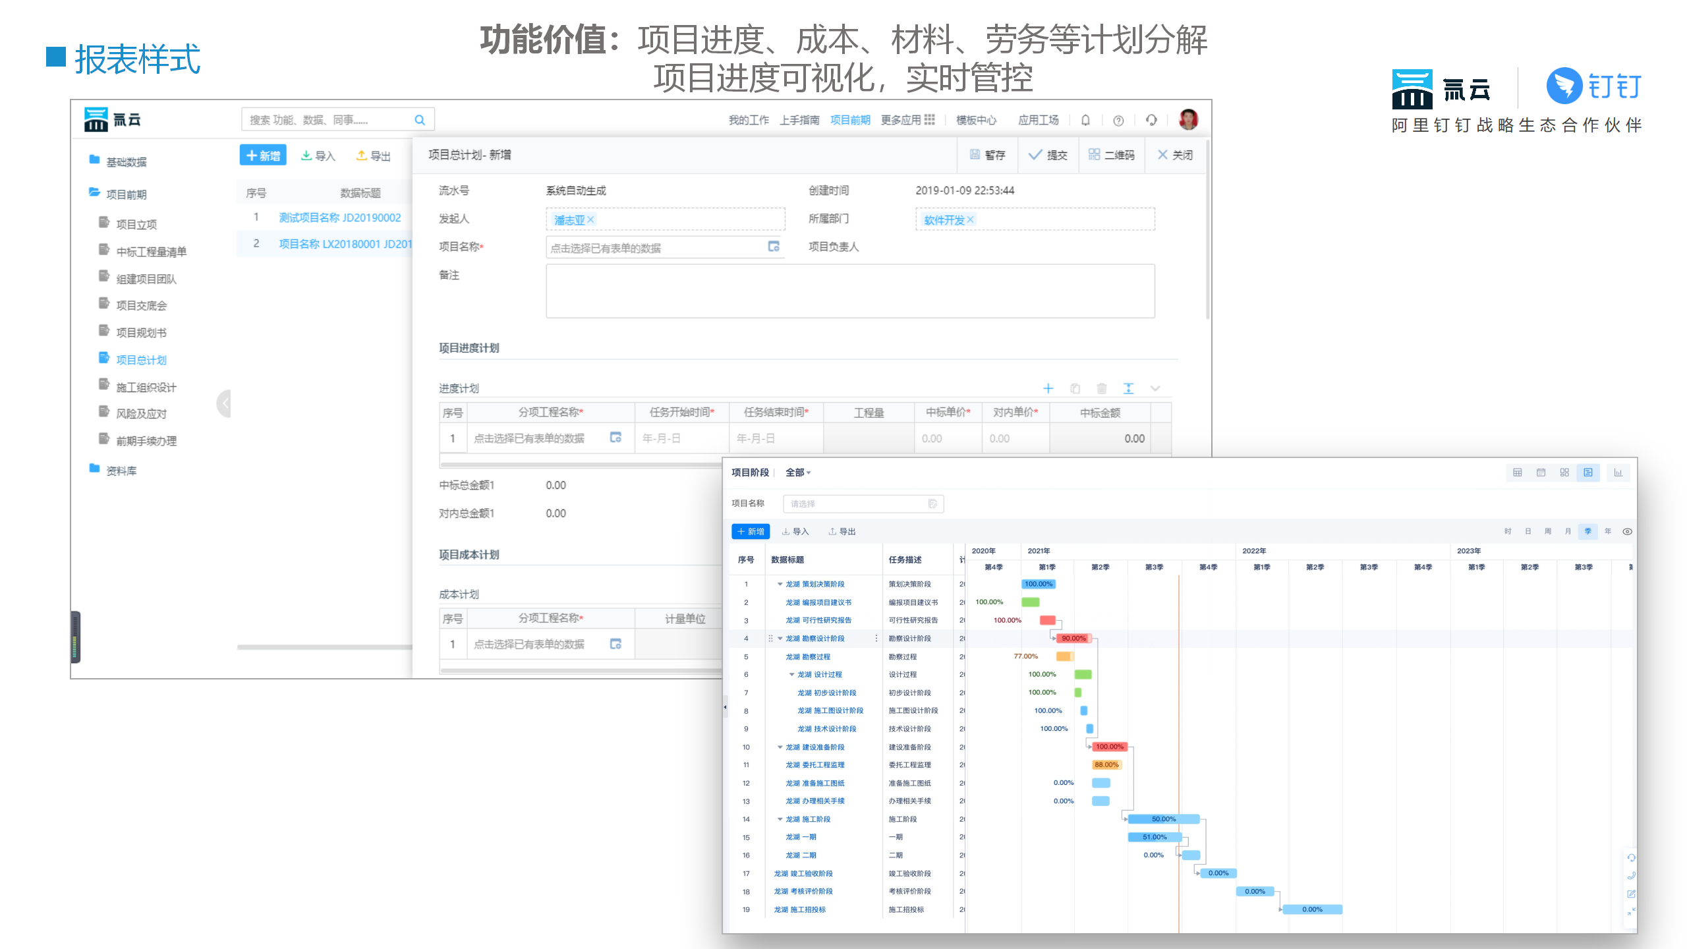Click row height icon in 进度计划 toolbar
1687x949 pixels.
(x=1128, y=388)
